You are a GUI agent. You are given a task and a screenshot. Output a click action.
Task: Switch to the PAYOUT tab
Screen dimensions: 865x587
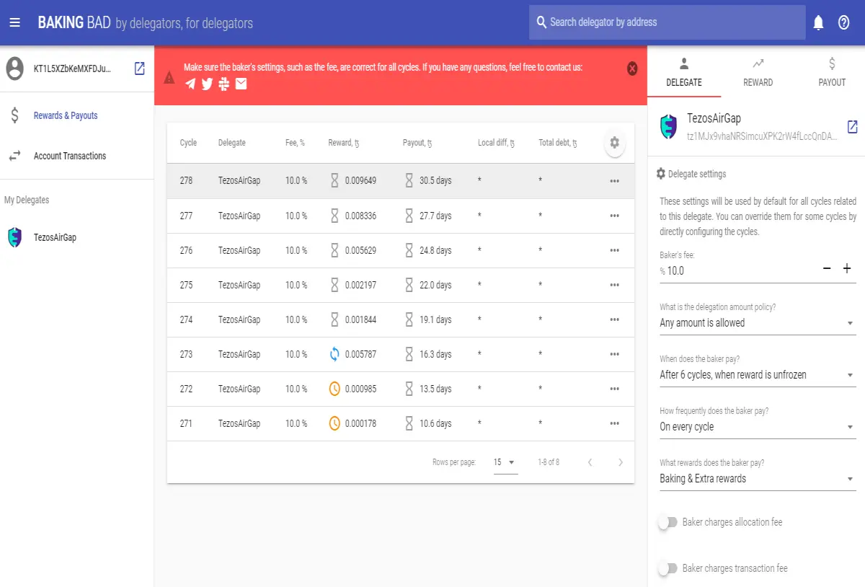(832, 71)
